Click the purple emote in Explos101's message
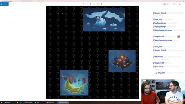Image resolution: width=185 pixels, height=104 pixels. click(x=179, y=37)
